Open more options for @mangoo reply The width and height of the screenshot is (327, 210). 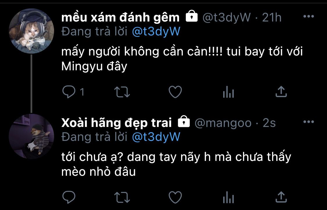[309, 122]
